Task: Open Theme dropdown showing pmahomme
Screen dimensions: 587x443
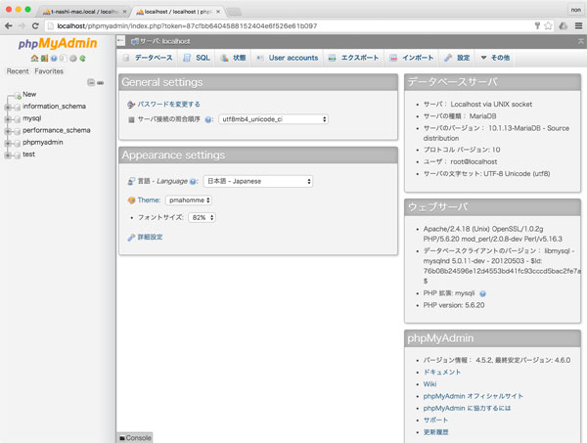Action: pos(189,200)
